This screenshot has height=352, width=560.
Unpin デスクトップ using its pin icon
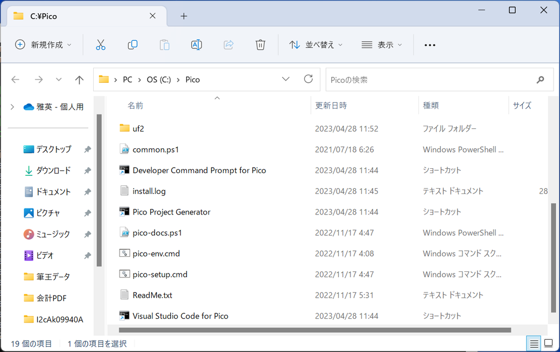click(87, 149)
